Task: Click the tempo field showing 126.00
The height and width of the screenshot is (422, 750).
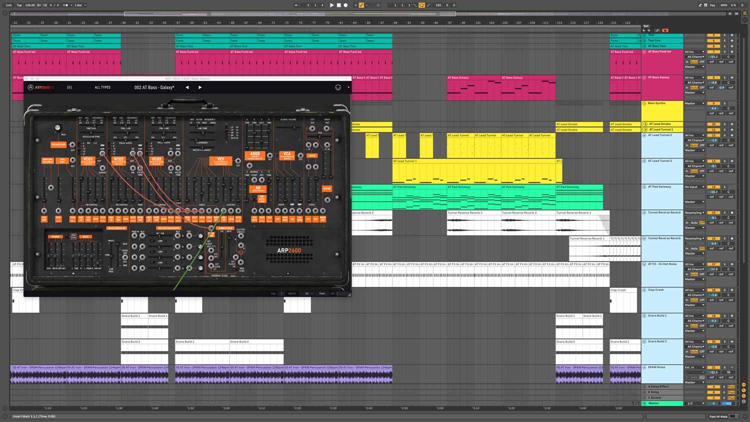Action: coord(30,5)
